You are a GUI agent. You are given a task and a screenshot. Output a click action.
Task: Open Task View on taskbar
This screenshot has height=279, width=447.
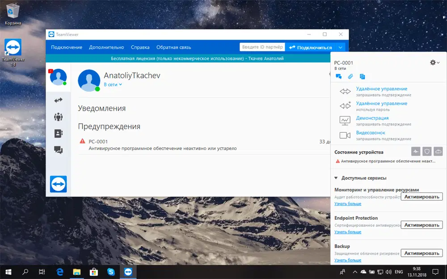[42, 272]
